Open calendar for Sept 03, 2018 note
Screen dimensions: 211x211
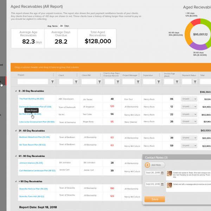tap(162, 184)
